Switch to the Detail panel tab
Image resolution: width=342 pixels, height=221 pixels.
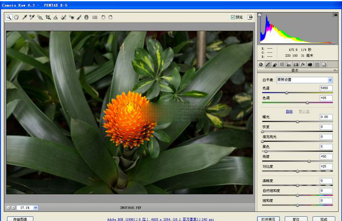(x=275, y=64)
